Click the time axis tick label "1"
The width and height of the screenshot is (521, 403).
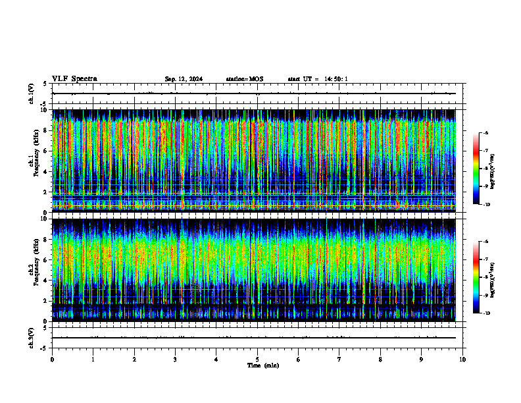pyautogui.click(x=93, y=360)
